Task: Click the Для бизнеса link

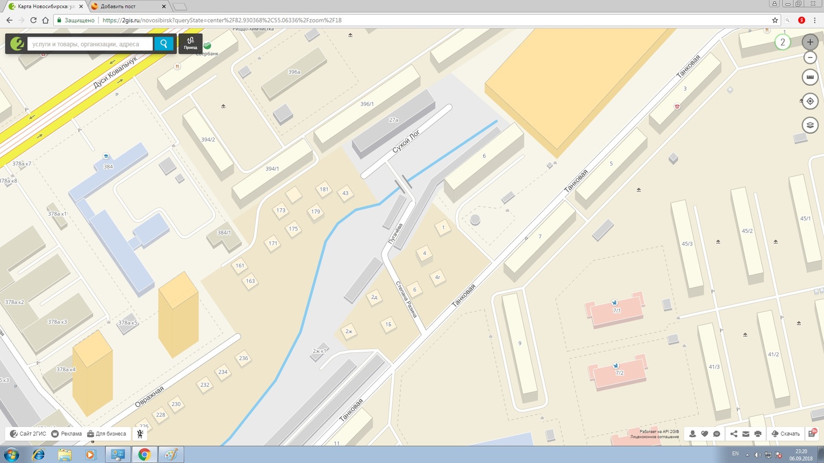Action: [107, 434]
